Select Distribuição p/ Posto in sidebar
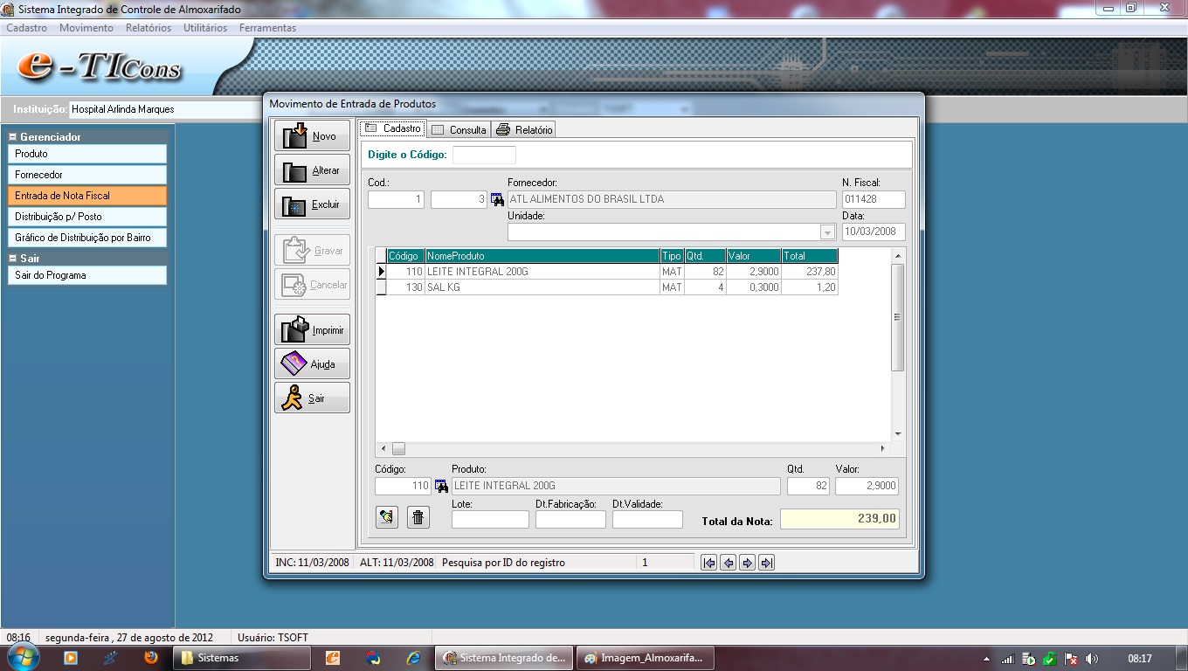The image size is (1188, 671). point(86,217)
